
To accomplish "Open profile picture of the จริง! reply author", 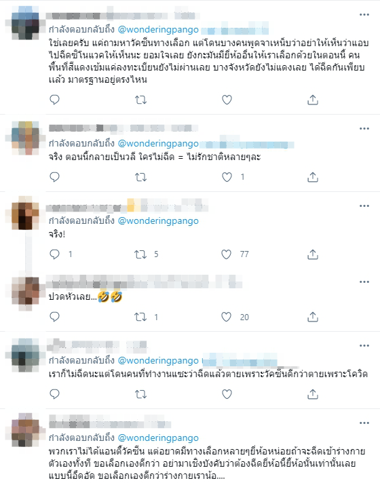I will click(25, 214).
